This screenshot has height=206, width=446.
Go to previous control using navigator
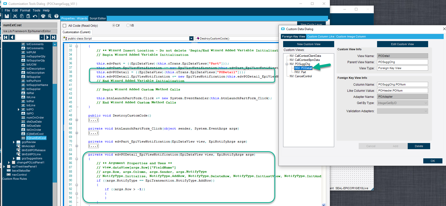12,37
